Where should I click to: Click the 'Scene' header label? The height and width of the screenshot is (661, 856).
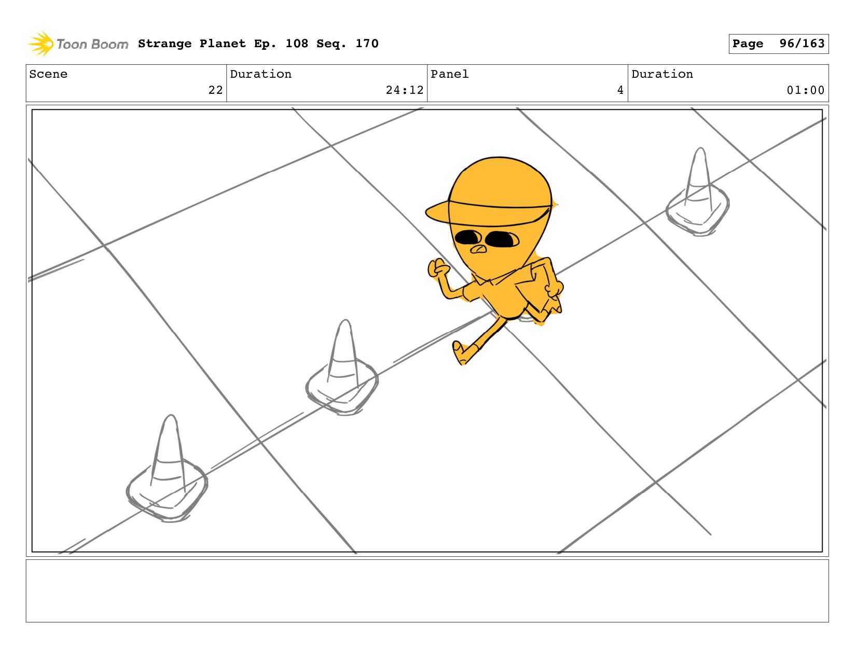48,74
